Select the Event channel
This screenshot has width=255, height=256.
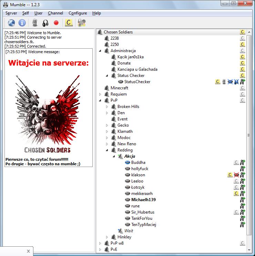(x=122, y=119)
